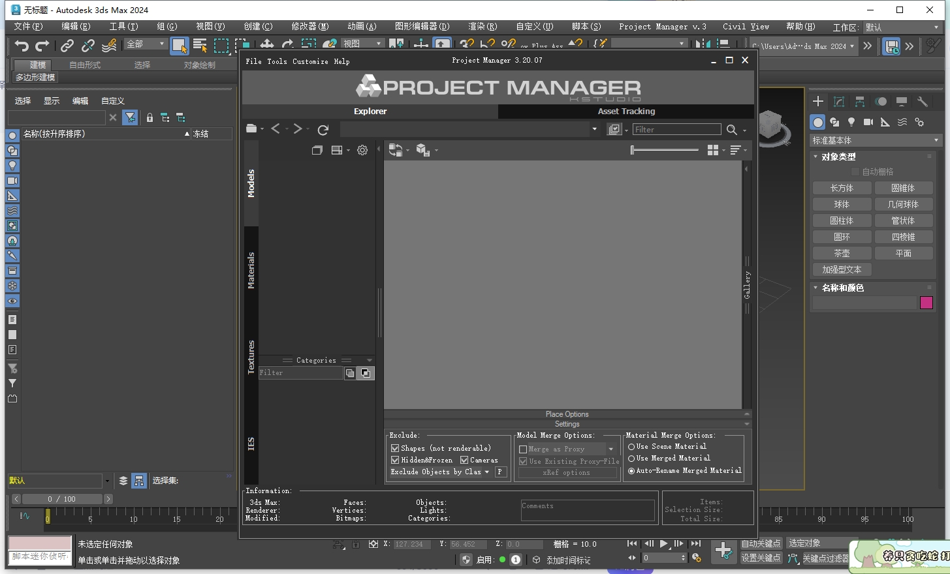The height and width of the screenshot is (574, 950).
Task: Click the thumbnail grid view icon
Action: pyautogui.click(x=713, y=150)
